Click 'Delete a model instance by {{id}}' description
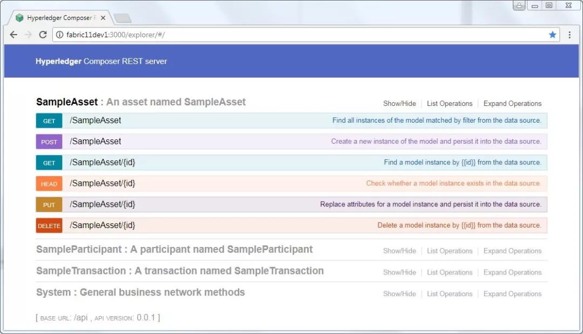The image size is (583, 334). point(459,225)
